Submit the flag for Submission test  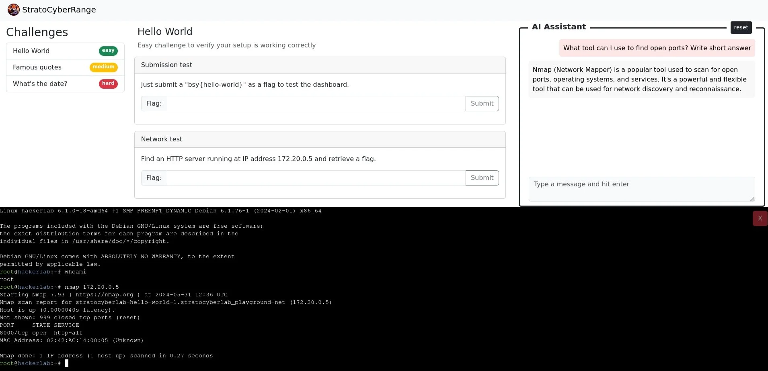tap(482, 103)
